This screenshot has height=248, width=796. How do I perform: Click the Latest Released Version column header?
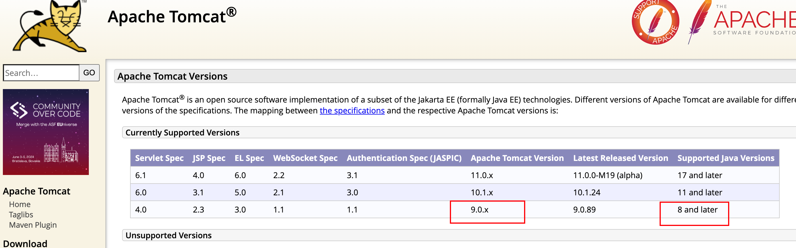pos(620,158)
